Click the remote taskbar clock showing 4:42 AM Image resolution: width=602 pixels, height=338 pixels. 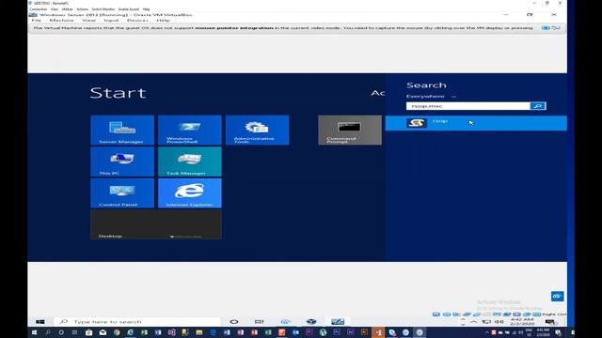pos(522,321)
